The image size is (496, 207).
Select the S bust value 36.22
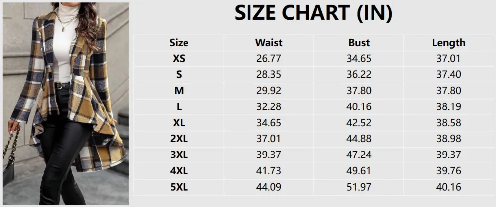(359, 75)
